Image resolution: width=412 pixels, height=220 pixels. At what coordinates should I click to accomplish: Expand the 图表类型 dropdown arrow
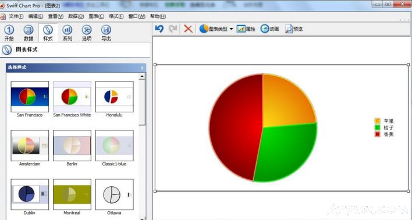[x=231, y=29]
